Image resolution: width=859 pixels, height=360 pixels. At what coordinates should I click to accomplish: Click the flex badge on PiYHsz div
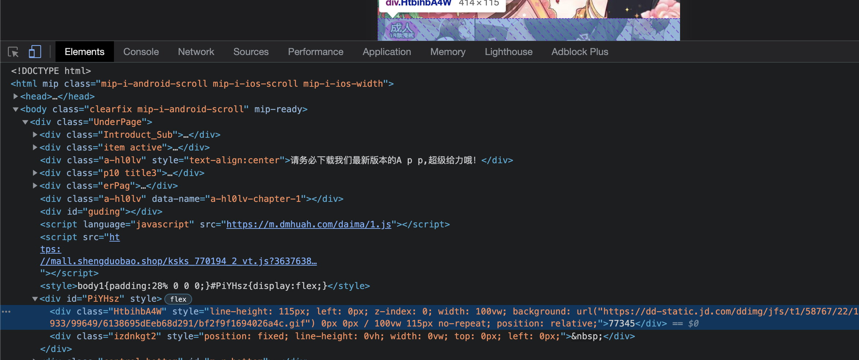[178, 299]
